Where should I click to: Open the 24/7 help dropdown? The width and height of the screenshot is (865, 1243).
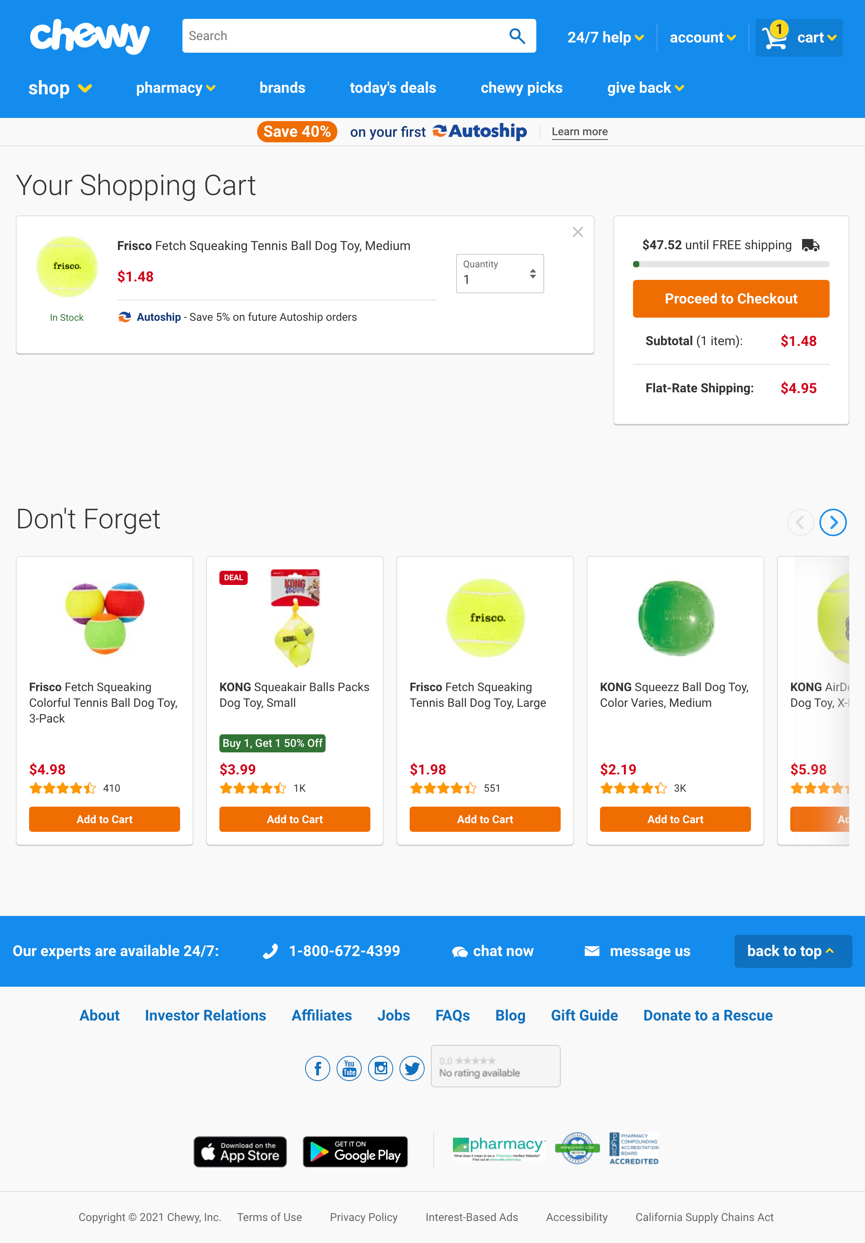tap(604, 37)
